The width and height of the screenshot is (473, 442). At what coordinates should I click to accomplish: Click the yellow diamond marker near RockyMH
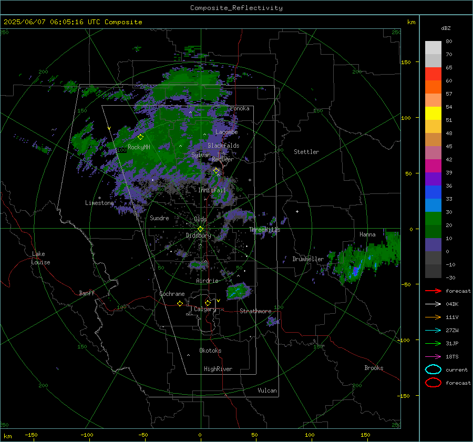140,137
